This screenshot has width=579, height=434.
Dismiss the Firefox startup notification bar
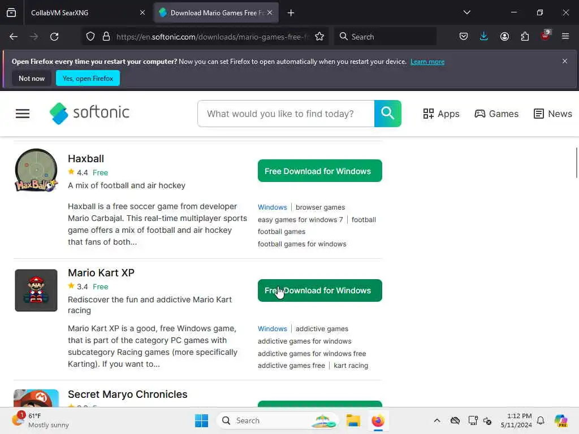pos(565,61)
